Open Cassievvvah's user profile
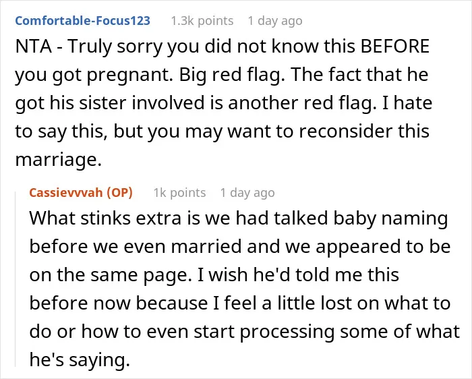 click(66, 193)
